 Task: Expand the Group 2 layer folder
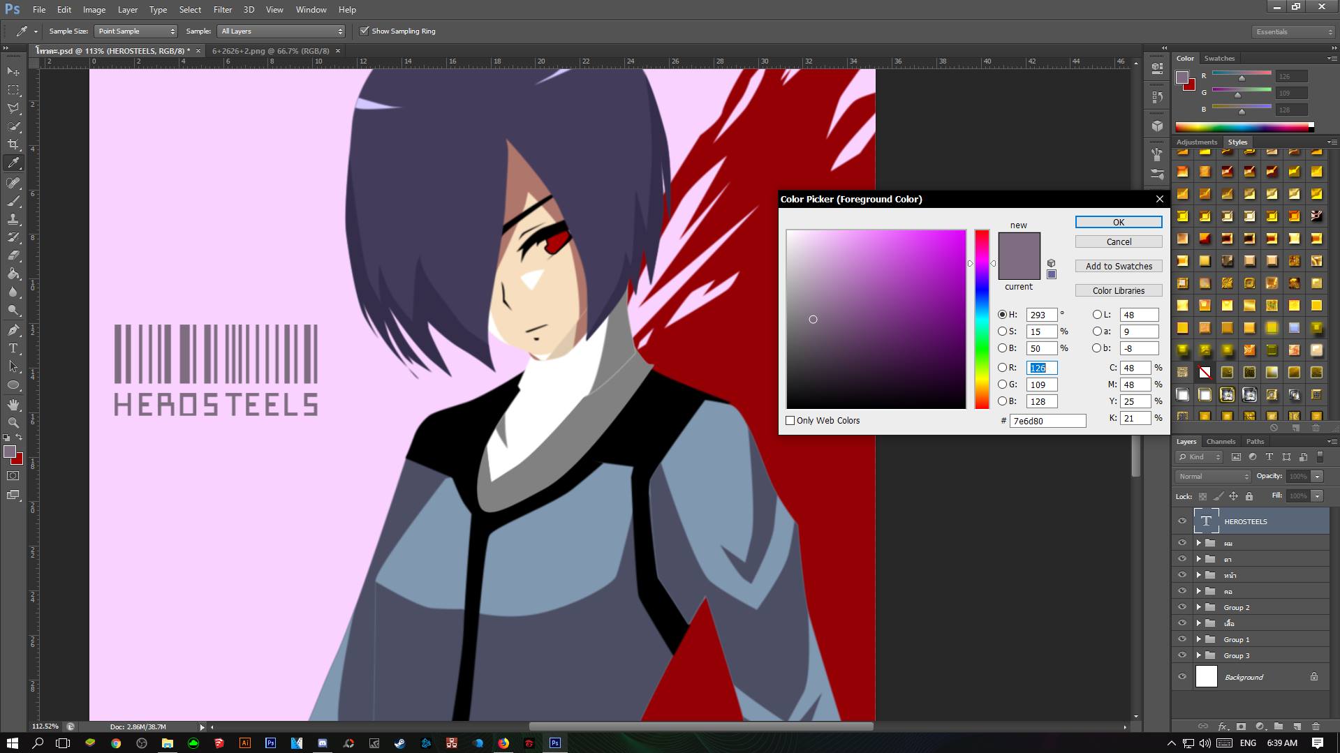pos(1199,607)
